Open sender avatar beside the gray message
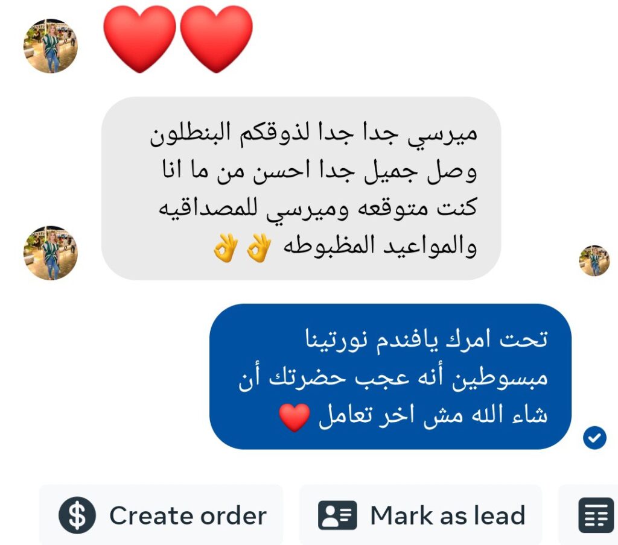The width and height of the screenshot is (618, 545). [x=51, y=253]
